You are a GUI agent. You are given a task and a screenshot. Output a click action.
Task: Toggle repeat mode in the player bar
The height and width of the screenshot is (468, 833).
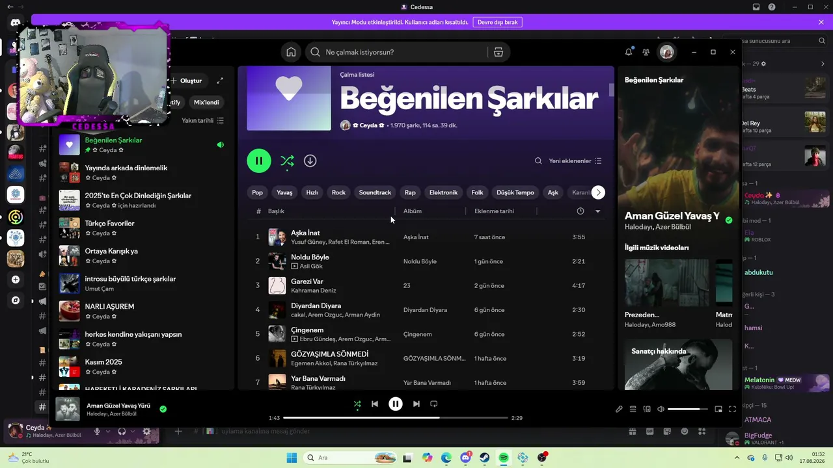pyautogui.click(x=434, y=404)
